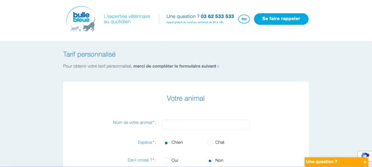Image resolution: width=372 pixels, height=167 pixels.
Task: Click the "L'expertise vétérinaire au quotidien" tagline
Action: 127,19
